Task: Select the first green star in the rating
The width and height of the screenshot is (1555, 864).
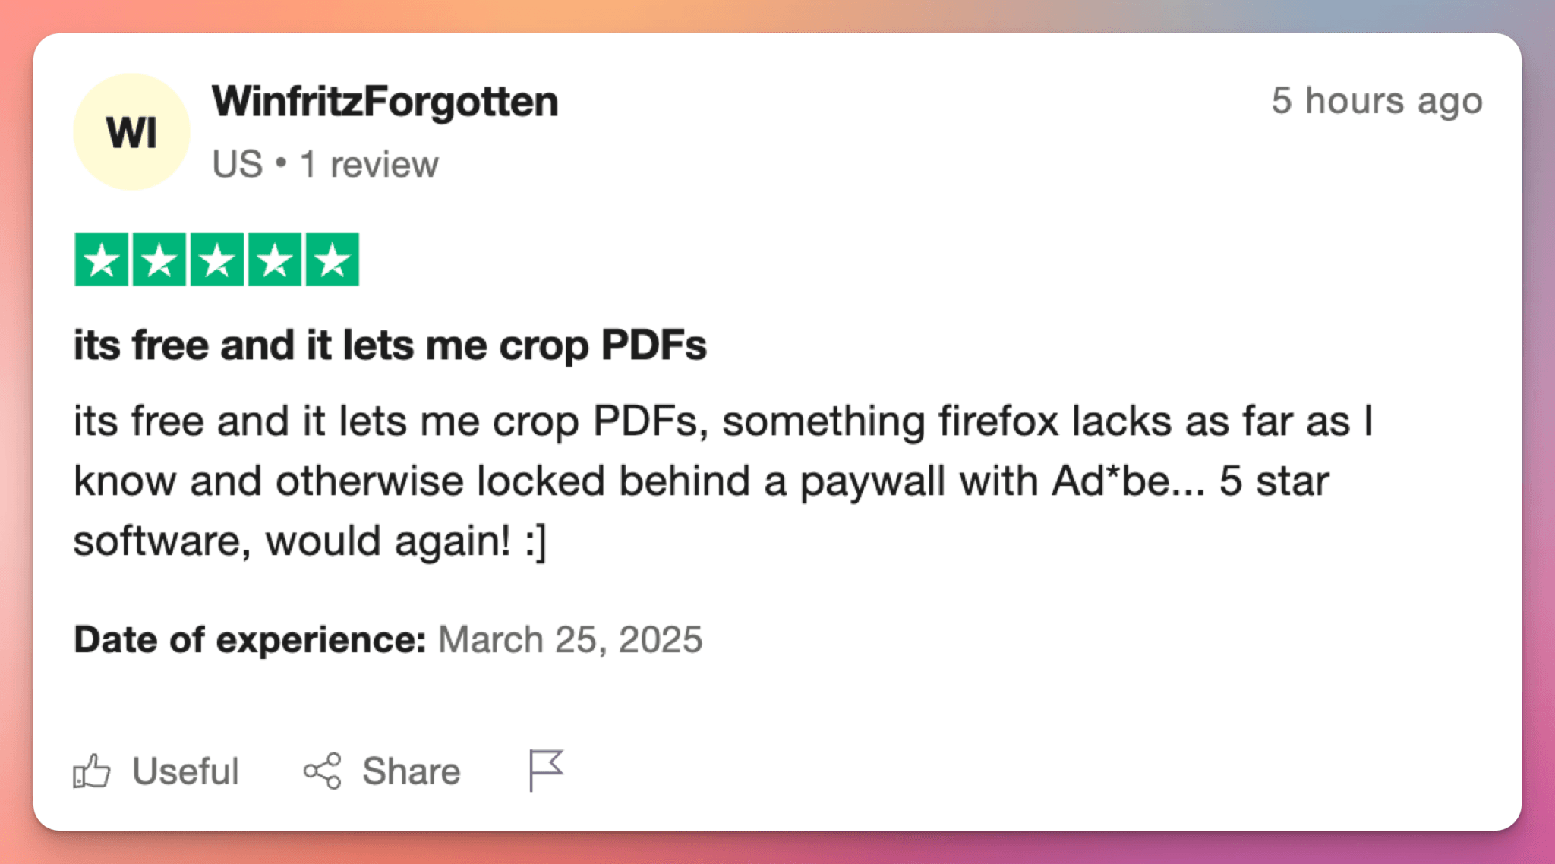Action: [103, 260]
